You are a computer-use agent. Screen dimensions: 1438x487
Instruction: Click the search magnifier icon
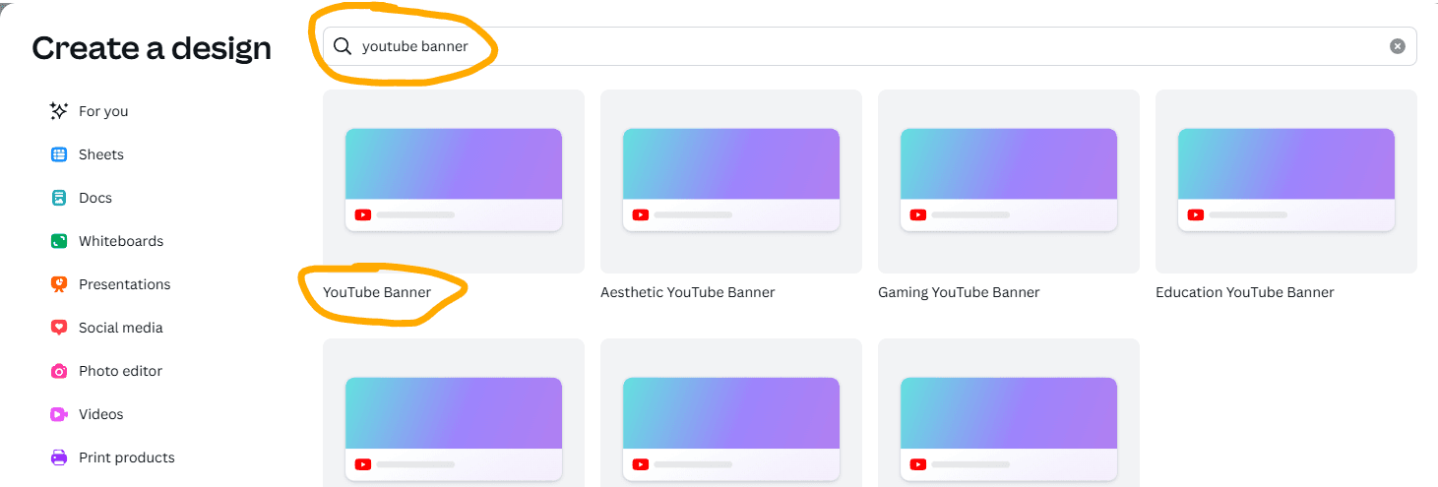(343, 46)
